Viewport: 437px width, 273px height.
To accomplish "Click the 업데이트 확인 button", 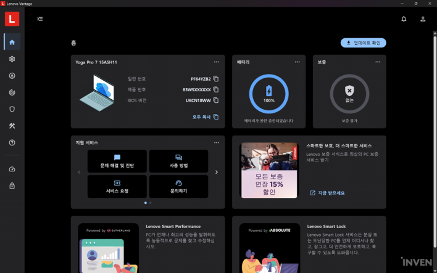I will (x=363, y=43).
